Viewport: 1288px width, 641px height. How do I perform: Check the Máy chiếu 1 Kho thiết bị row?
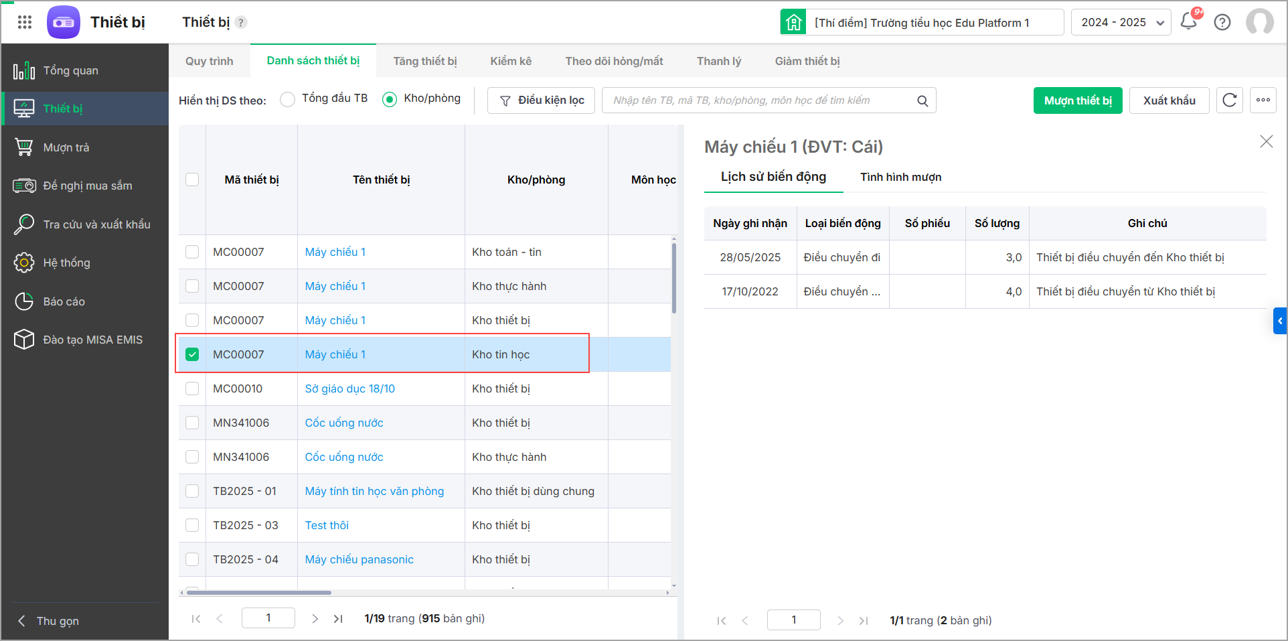pyautogui.click(x=192, y=320)
